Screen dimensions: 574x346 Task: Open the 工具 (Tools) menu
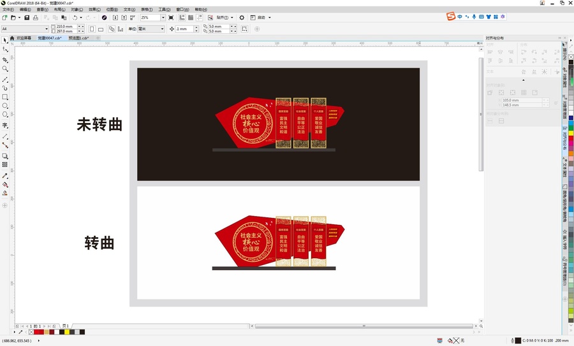coord(165,10)
